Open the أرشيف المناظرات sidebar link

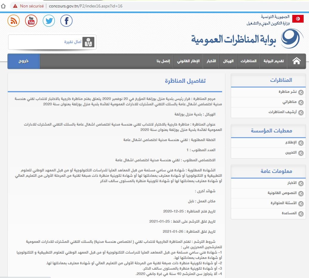pos(282,112)
